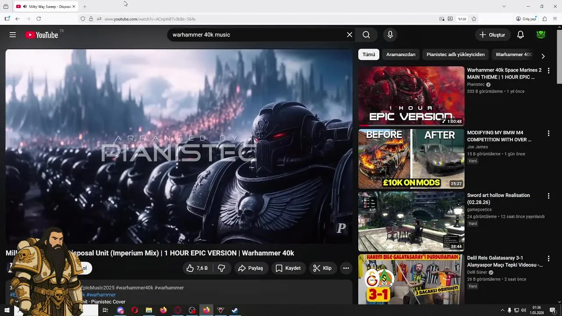
Task: Open the Sword art hollow thumbnail
Action: coord(411,222)
